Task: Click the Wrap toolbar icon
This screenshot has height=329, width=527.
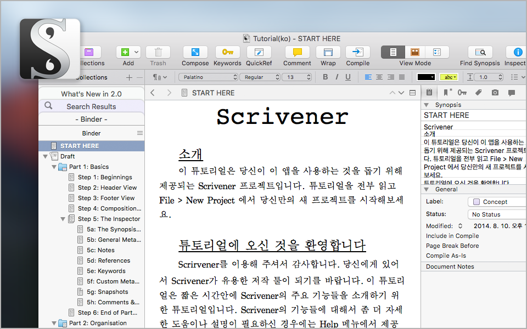Action: [x=328, y=52]
